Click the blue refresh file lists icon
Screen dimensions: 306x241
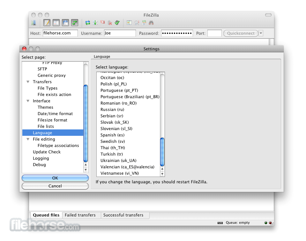[x=88, y=23]
